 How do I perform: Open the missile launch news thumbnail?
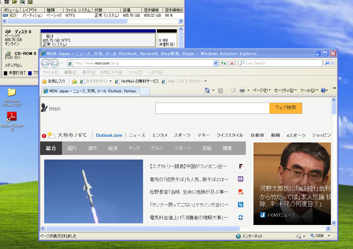93,191
